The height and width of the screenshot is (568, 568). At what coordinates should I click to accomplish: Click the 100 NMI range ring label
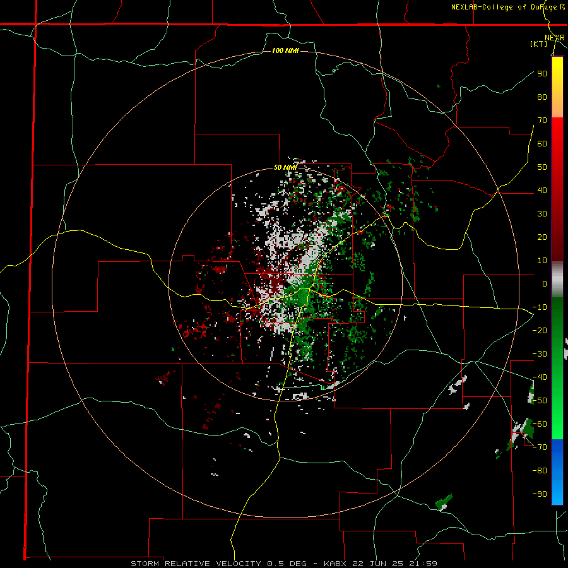click(x=285, y=50)
